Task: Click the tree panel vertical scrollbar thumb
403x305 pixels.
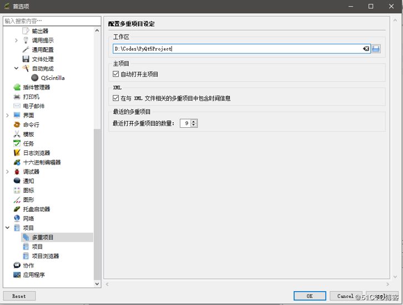Action: coord(97,204)
